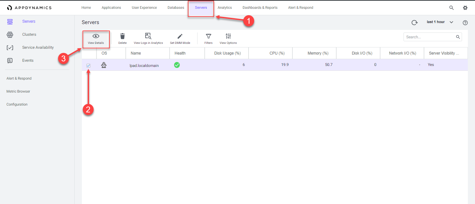Sort by Disk I/O (%) column header

[x=358, y=53]
